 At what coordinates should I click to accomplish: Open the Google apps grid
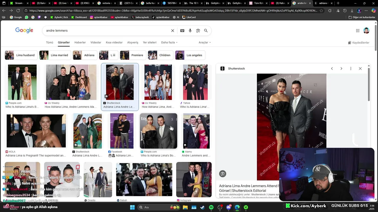(x=358, y=31)
